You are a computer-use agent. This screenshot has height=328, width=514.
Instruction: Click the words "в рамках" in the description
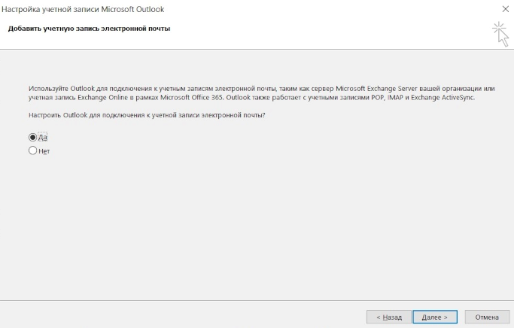click(138, 98)
